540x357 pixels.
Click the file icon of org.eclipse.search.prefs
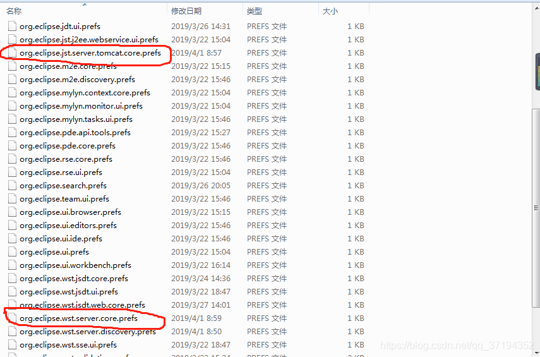coord(12,186)
